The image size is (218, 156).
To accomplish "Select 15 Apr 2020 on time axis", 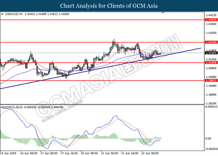I will tap(8, 154).
